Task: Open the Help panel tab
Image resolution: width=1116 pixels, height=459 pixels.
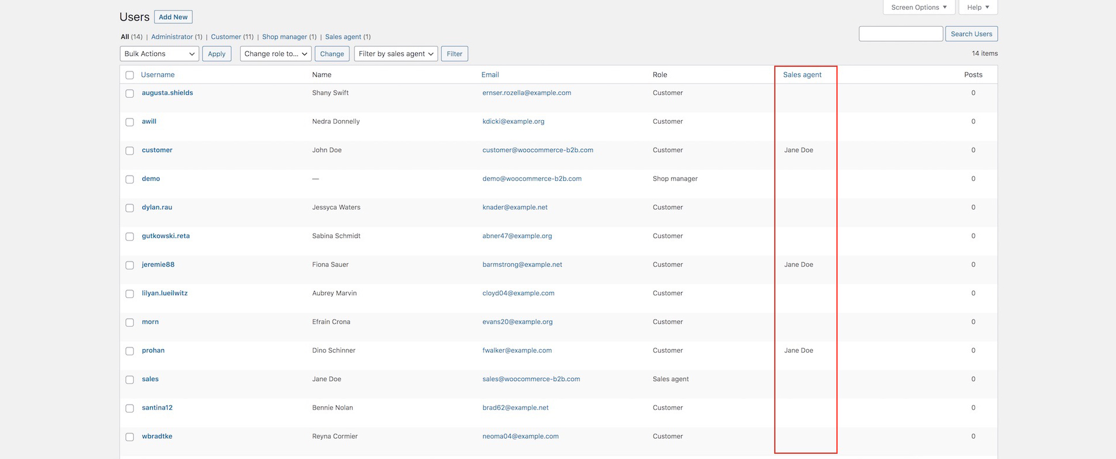Action: [978, 8]
